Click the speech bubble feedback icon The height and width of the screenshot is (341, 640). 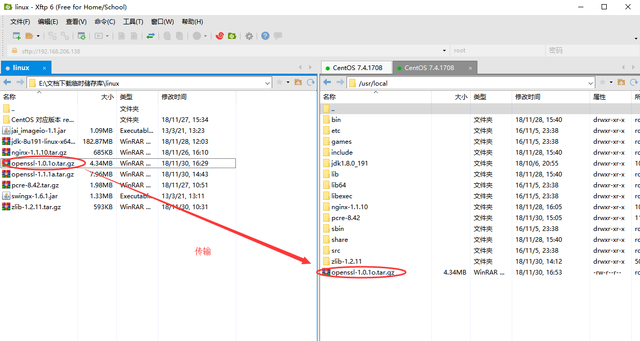click(278, 36)
